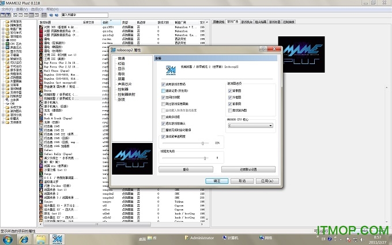Viewport: 392px width, 245px height.
Task: Select the CPU 芯片 folder icon
Action: pyautogui.click(x=7, y=44)
